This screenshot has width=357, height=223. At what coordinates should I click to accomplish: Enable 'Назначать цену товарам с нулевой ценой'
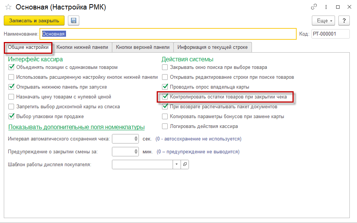(11, 97)
